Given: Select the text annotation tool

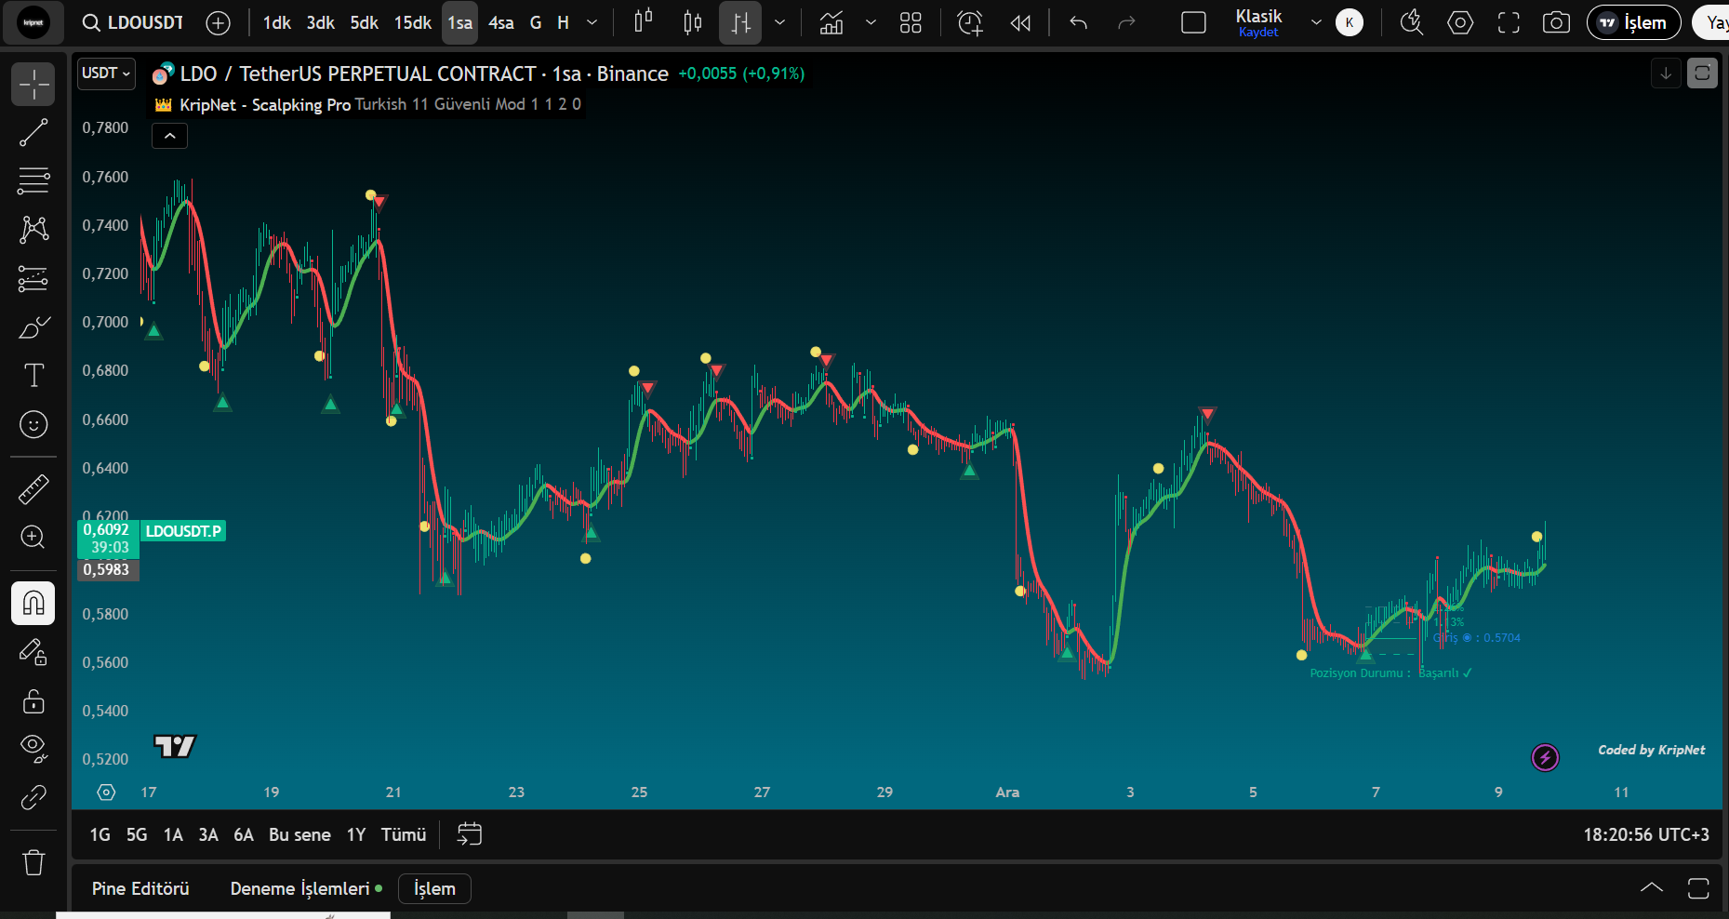Looking at the screenshot, I should [x=33, y=375].
